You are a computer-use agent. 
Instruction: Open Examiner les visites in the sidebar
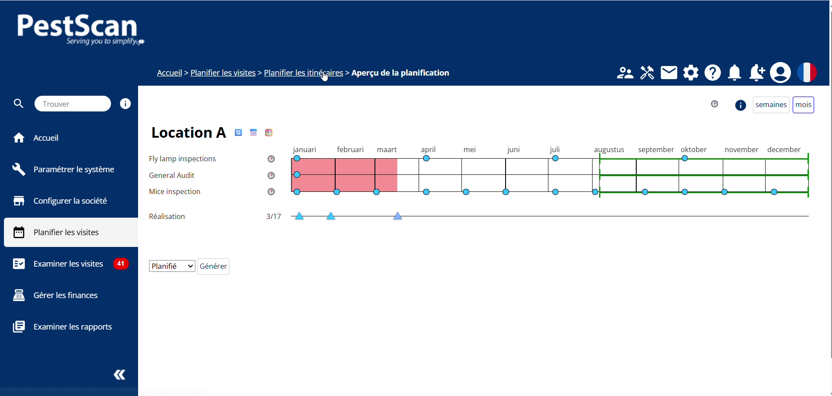pyautogui.click(x=71, y=264)
